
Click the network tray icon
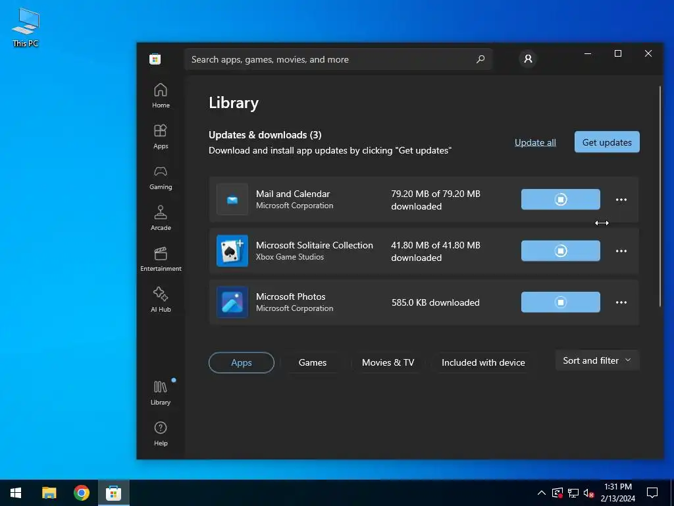click(x=573, y=493)
